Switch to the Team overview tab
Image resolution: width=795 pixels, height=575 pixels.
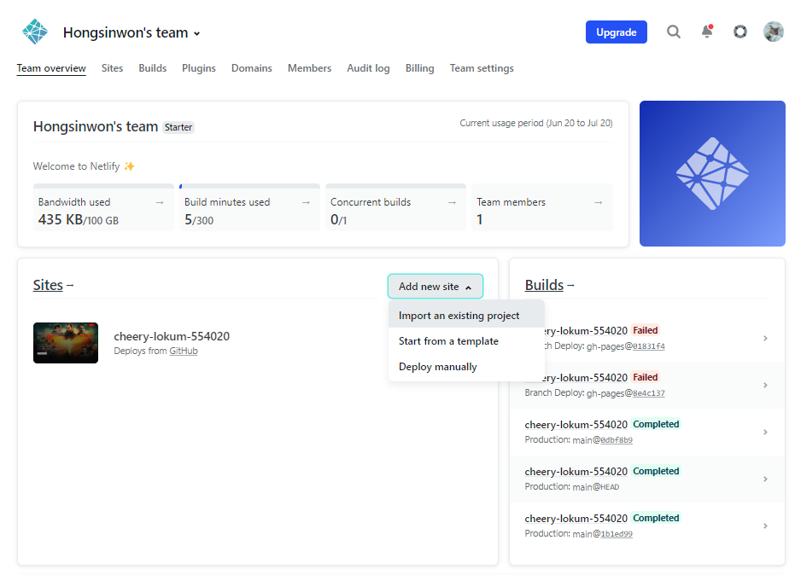(x=51, y=68)
